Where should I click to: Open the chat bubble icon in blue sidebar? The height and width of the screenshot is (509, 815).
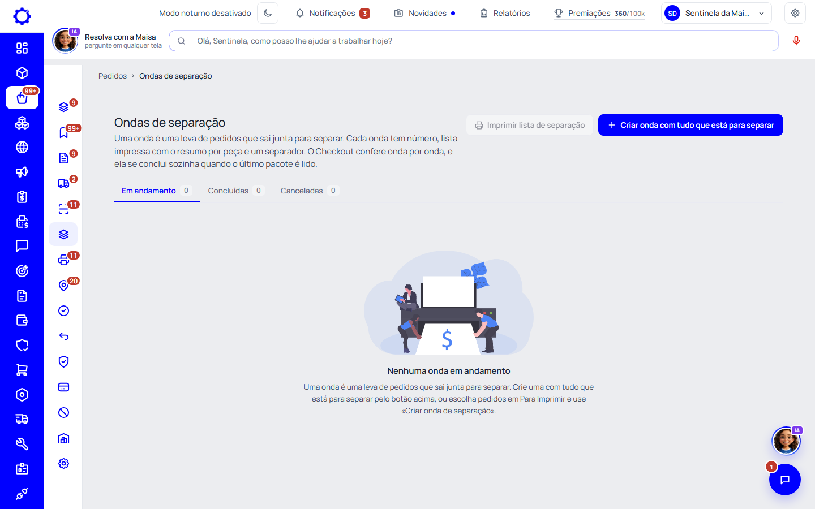coord(22,246)
